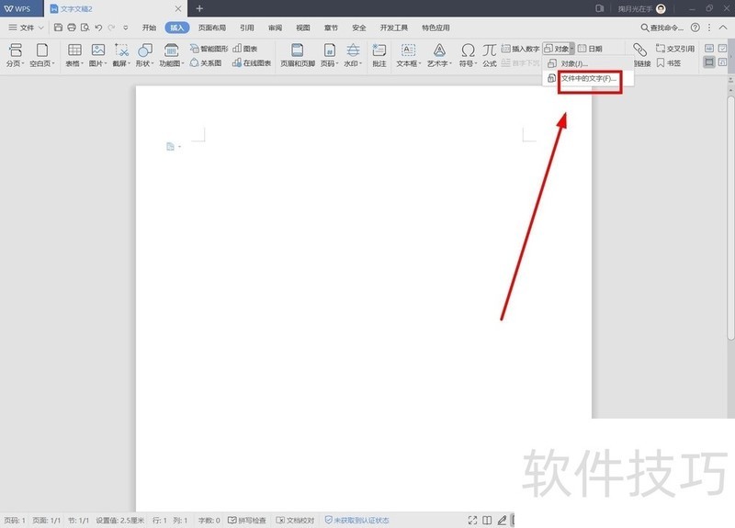Screen dimensions: 735x528
Task: Open the Object (对象) dropdown arrow
Action: [x=571, y=49]
